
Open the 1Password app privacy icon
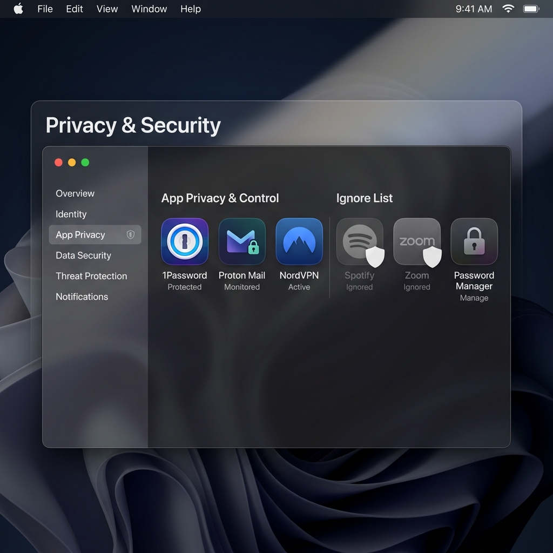click(x=185, y=241)
